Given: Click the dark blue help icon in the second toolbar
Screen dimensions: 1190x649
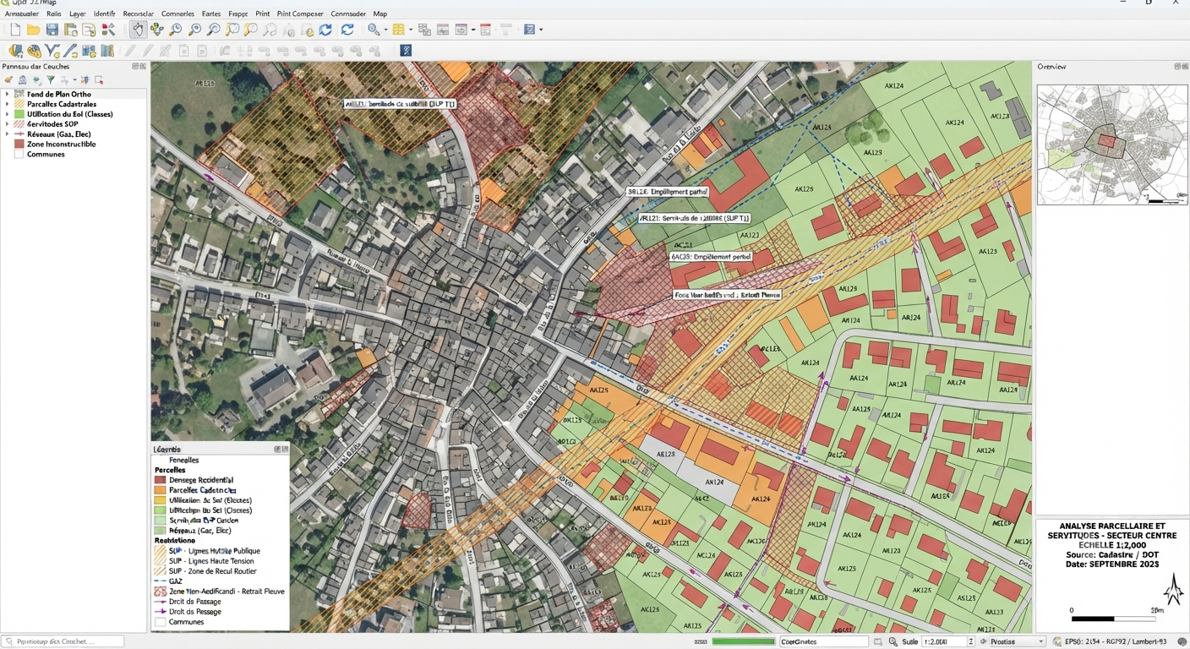Looking at the screenshot, I should [x=406, y=51].
